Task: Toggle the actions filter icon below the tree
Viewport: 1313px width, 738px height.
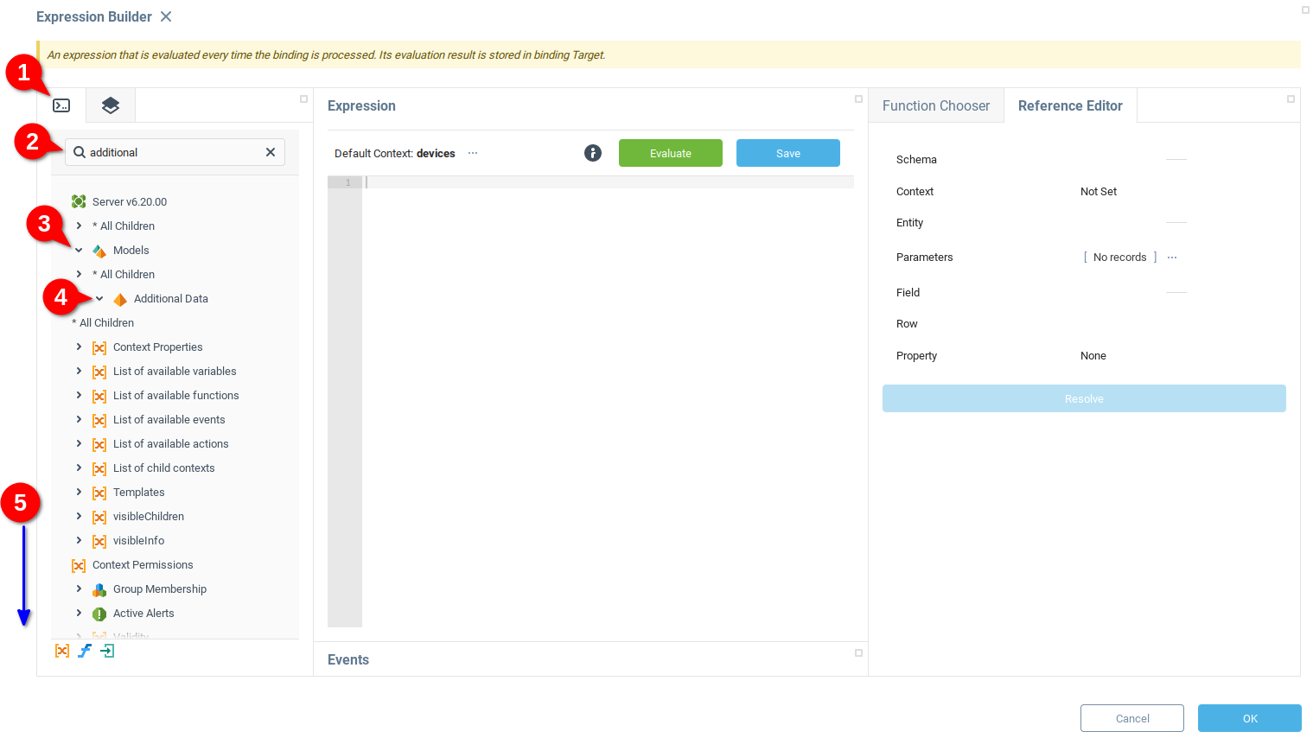Action: [107, 651]
